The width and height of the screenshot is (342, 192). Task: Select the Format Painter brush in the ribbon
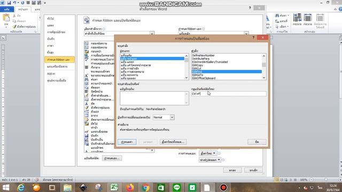14,26
